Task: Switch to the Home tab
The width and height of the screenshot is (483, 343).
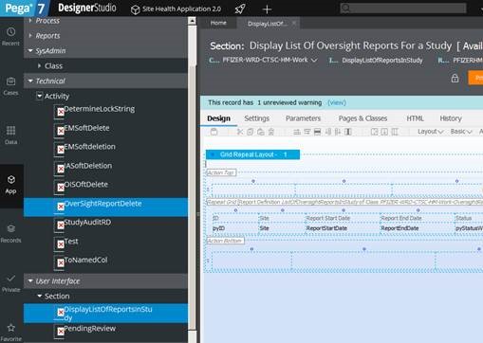Action: pos(218,23)
